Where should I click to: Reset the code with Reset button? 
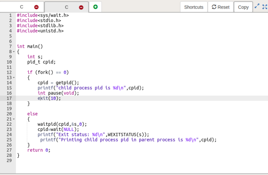tap(221, 7)
